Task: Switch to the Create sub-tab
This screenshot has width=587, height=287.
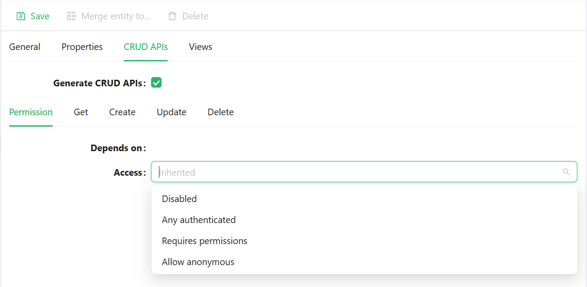Action: (x=122, y=112)
